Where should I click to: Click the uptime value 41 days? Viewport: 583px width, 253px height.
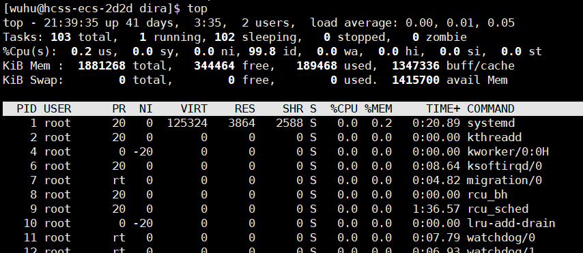(149, 23)
